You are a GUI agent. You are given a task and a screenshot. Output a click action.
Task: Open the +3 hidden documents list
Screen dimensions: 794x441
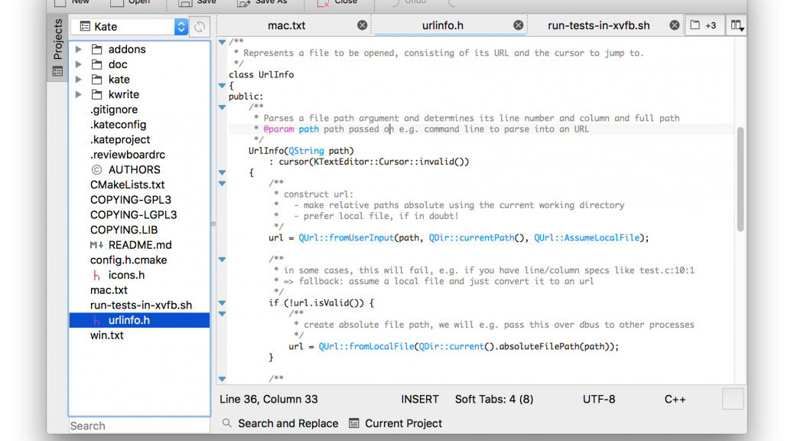point(703,25)
